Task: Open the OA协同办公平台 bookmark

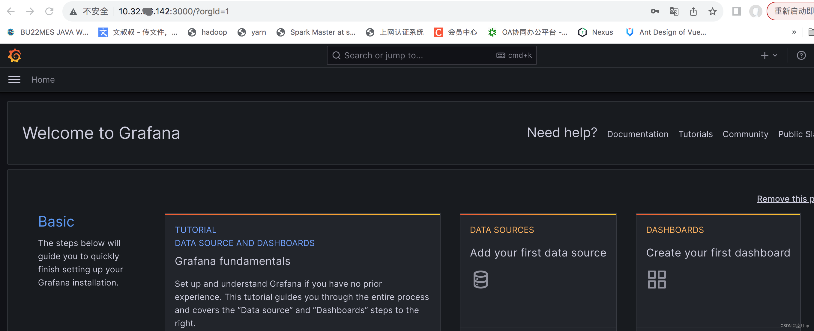Action: [x=527, y=32]
